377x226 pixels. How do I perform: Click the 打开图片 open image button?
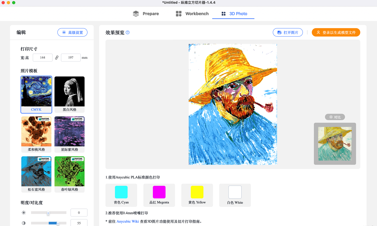pyautogui.click(x=288, y=32)
